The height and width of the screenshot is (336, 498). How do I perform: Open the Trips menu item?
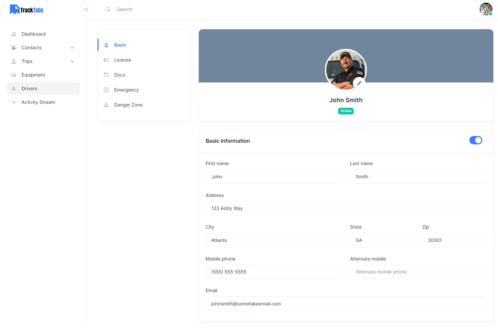coord(43,61)
